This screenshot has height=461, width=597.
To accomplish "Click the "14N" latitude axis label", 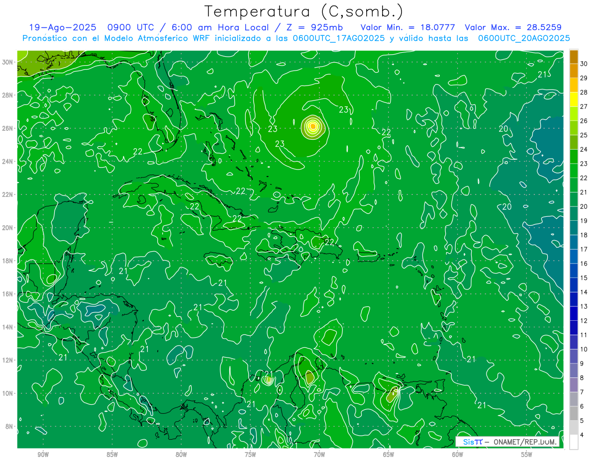I will (x=7, y=327).
